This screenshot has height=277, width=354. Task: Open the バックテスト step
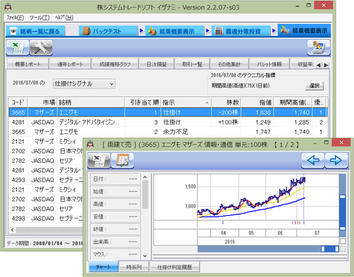pyautogui.click(x=108, y=31)
